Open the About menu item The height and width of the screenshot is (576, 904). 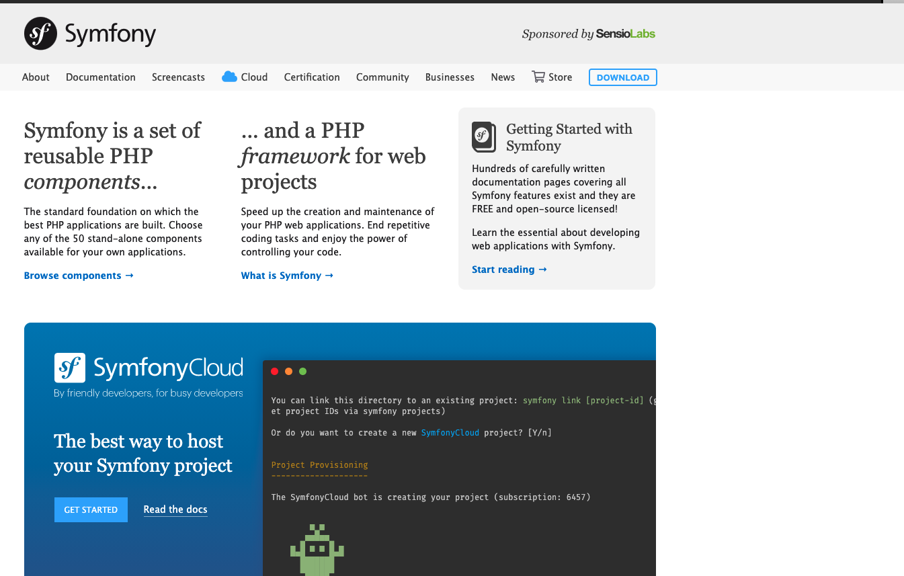36,77
